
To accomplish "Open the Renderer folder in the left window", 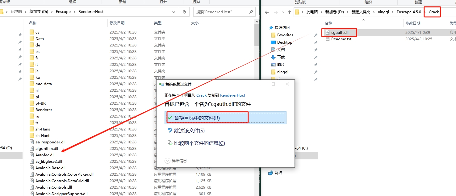I will click(x=44, y=110).
